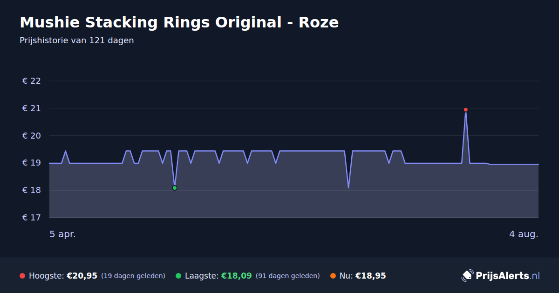Viewport: 559px width, 293px height.
Task: Select the € 20 axis label
Action: coord(32,136)
